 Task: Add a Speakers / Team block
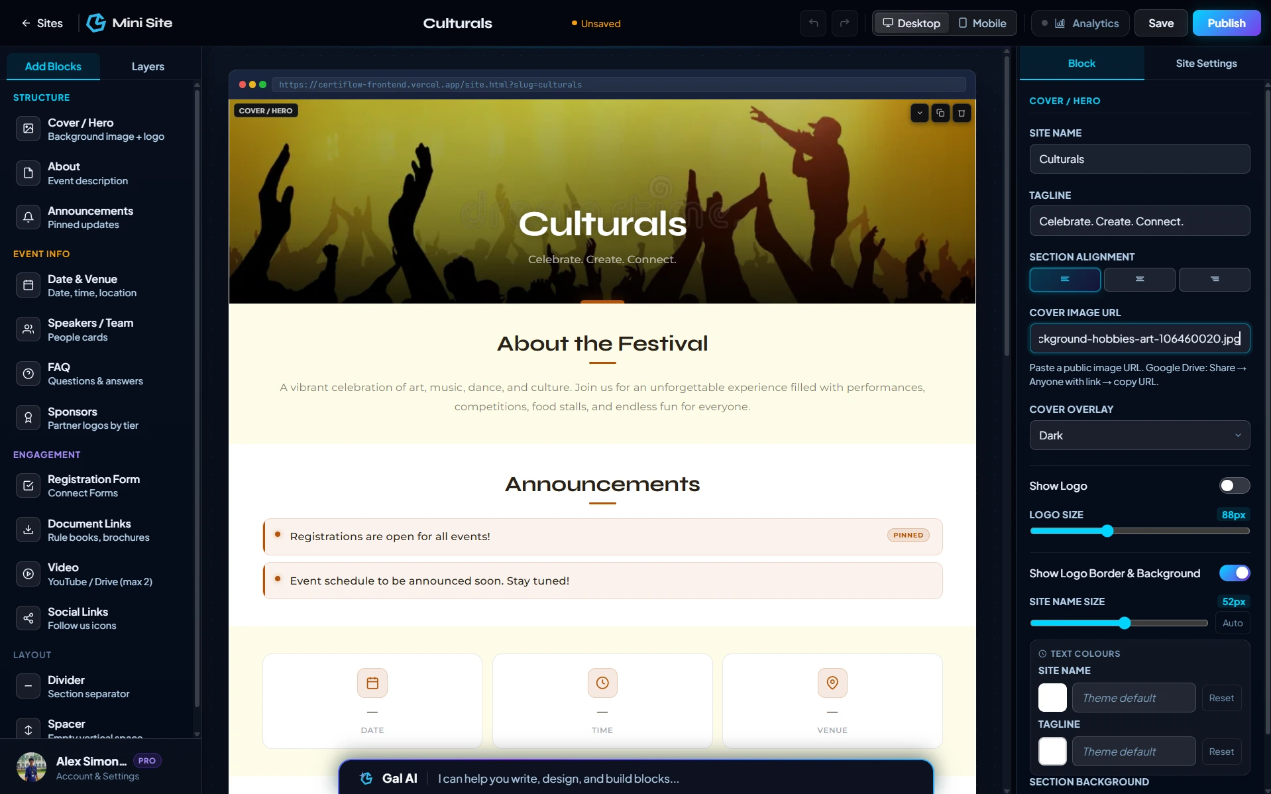(99, 329)
